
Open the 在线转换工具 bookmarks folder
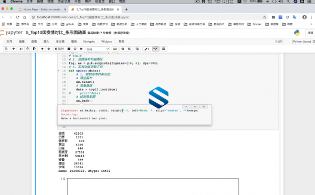pyautogui.click(x=194, y=24)
